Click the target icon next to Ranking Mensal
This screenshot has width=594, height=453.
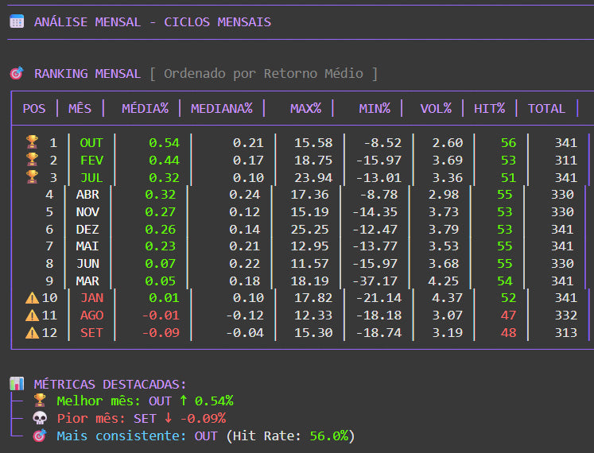[x=17, y=74]
